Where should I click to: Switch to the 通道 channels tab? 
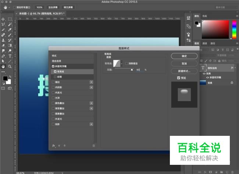point(204,43)
